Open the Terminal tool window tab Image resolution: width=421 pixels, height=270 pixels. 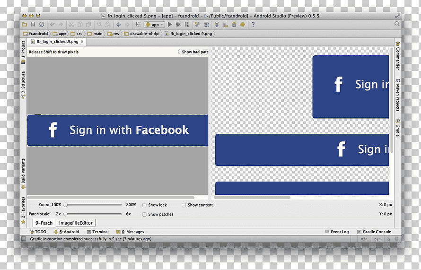(98, 232)
